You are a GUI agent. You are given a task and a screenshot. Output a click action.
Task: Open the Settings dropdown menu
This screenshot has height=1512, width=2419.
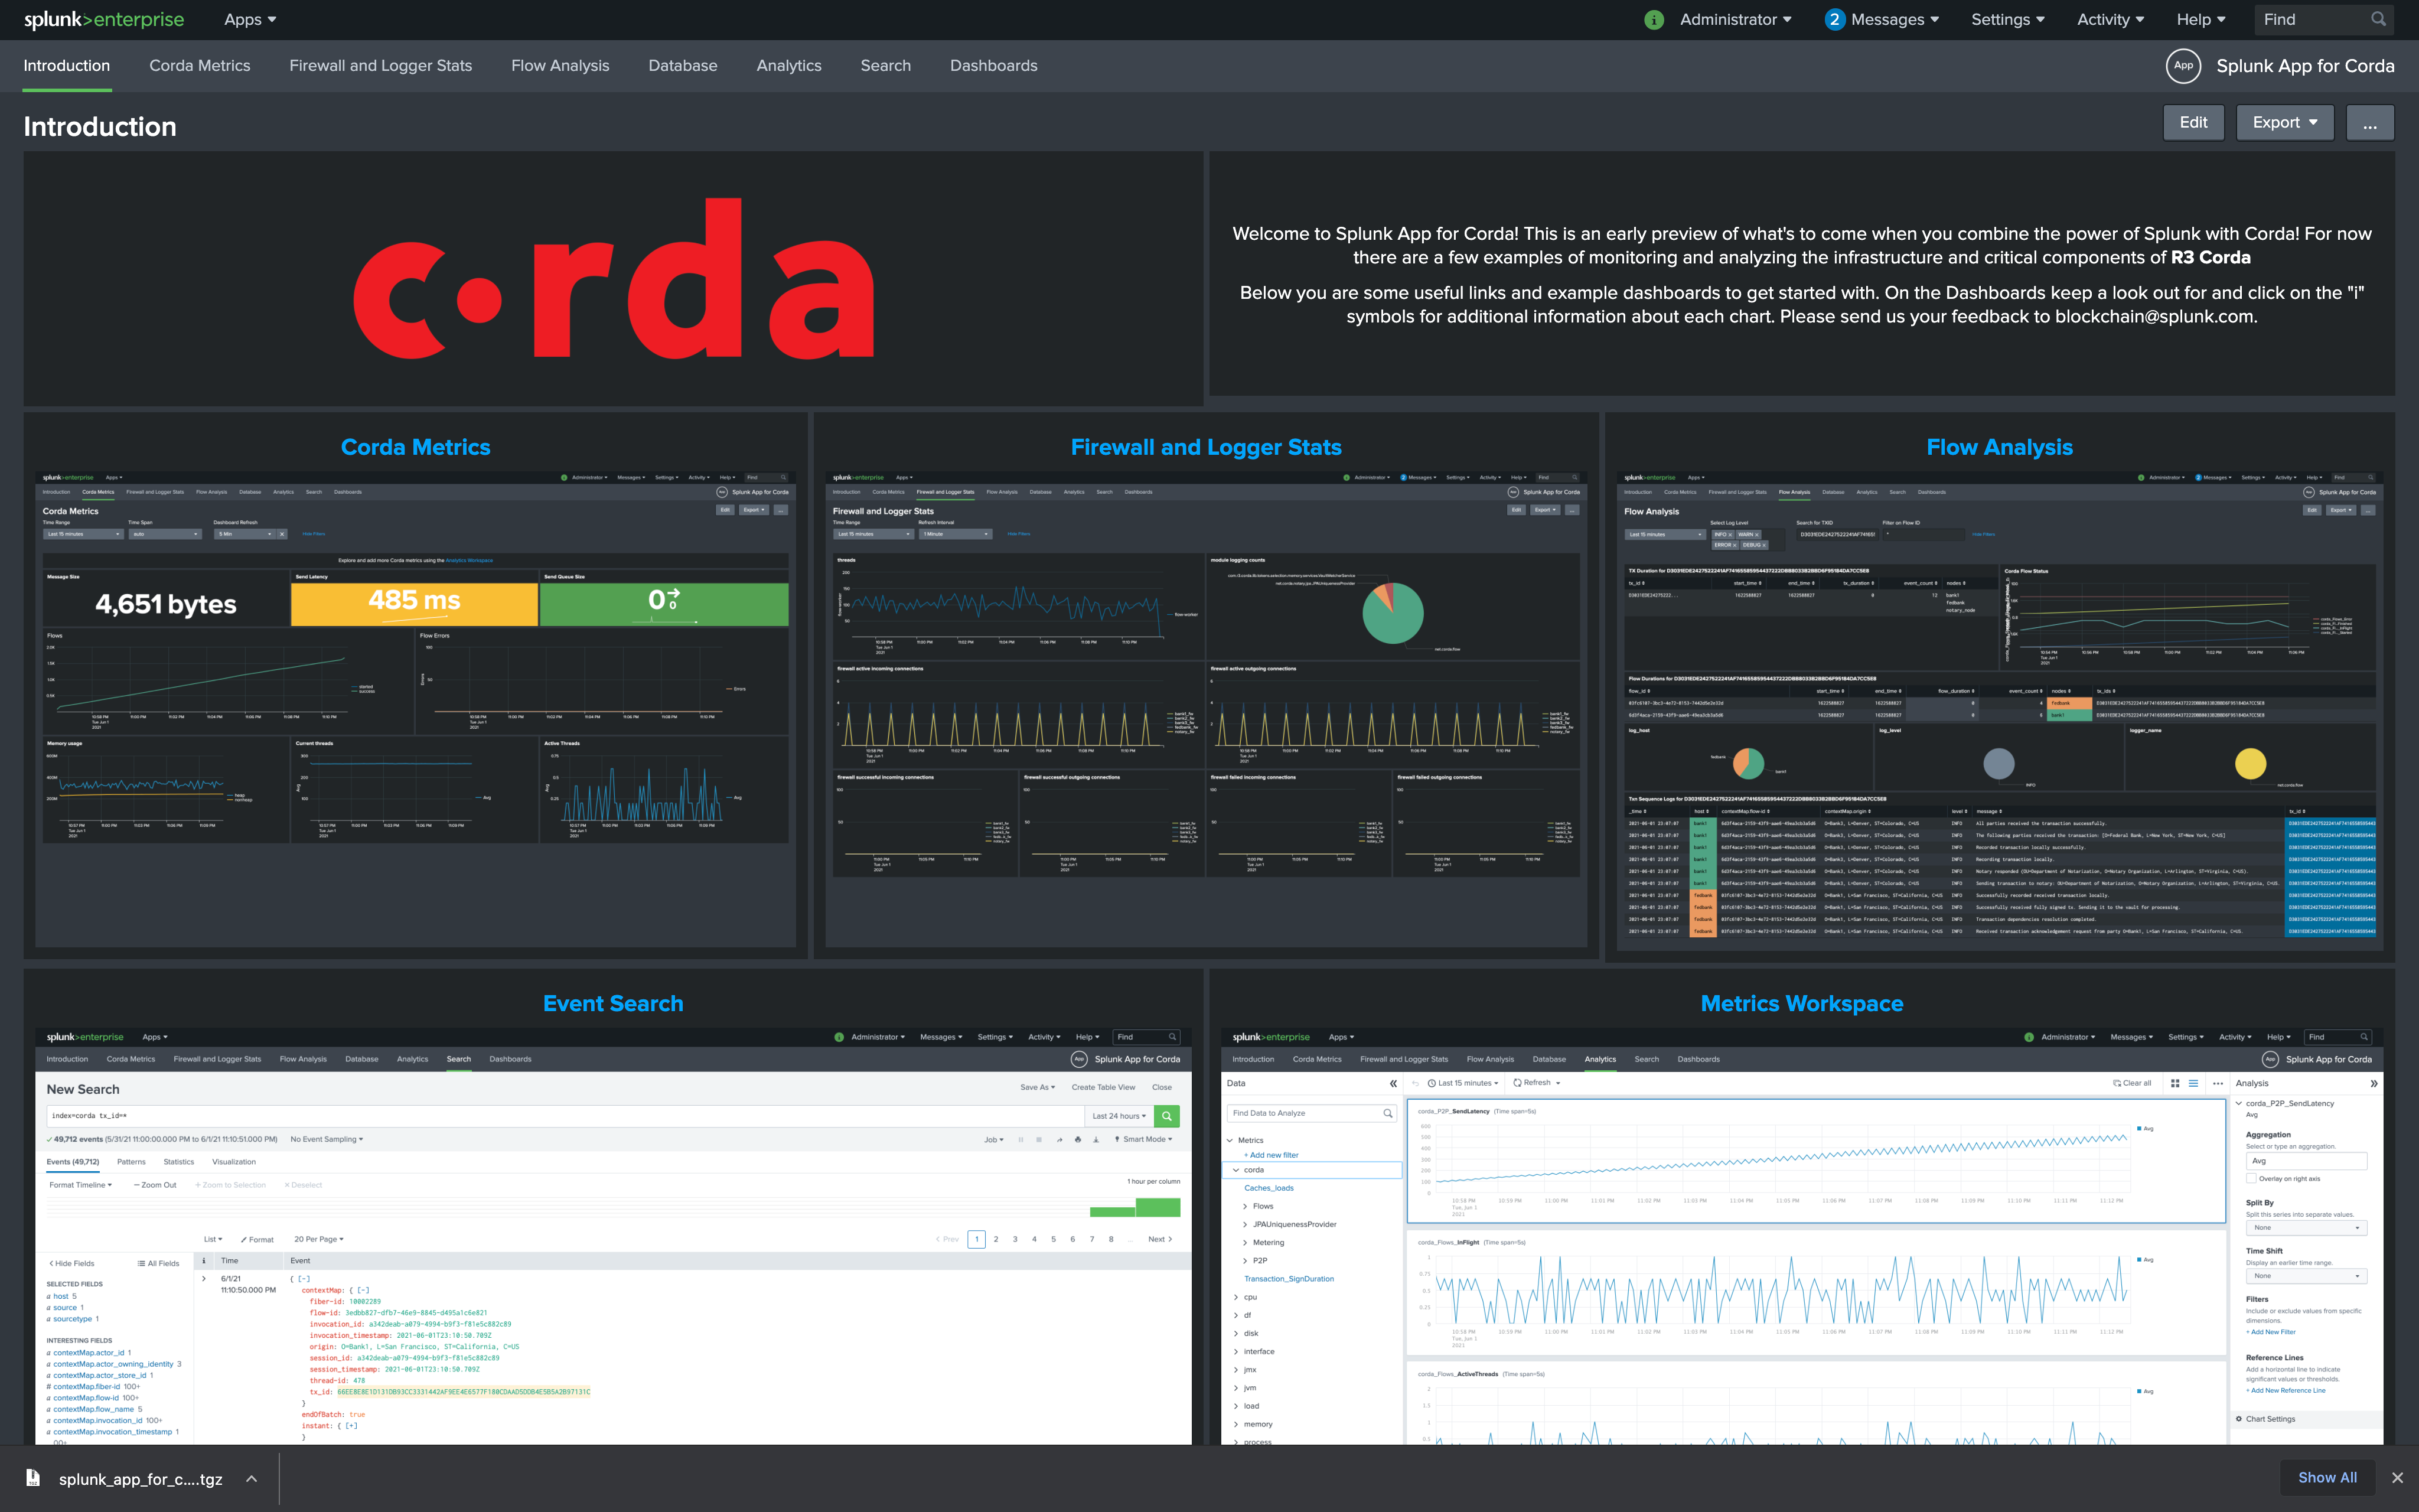pos(2007,20)
